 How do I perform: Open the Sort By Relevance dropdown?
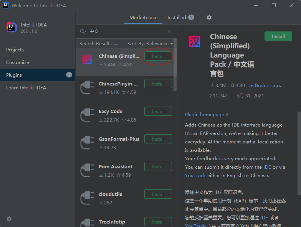(150, 44)
